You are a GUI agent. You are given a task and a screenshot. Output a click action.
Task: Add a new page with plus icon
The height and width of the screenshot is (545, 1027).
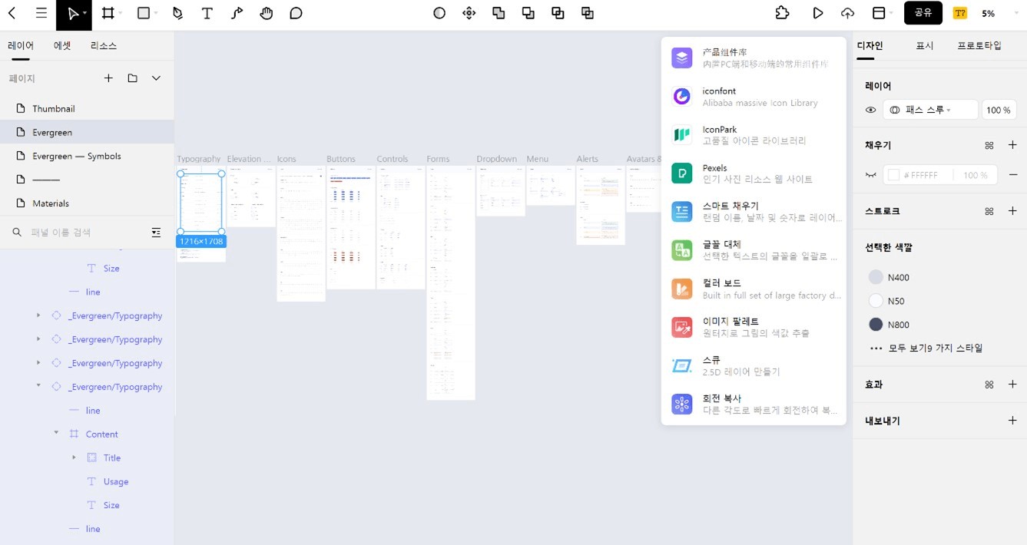(108, 78)
